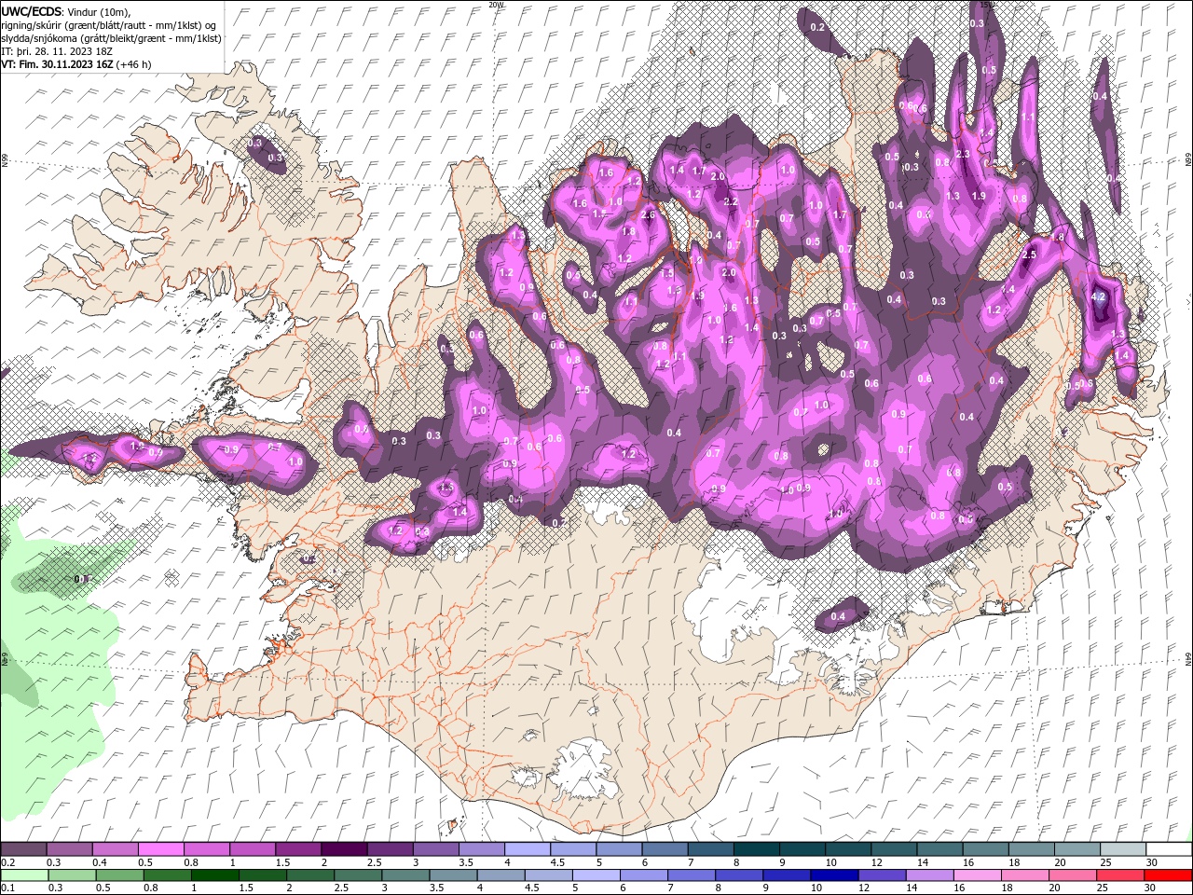This screenshot has width=1193, height=895.
Task: Select the pale pink swatch labeled 16 in rain legend
Action: [x=977, y=875]
